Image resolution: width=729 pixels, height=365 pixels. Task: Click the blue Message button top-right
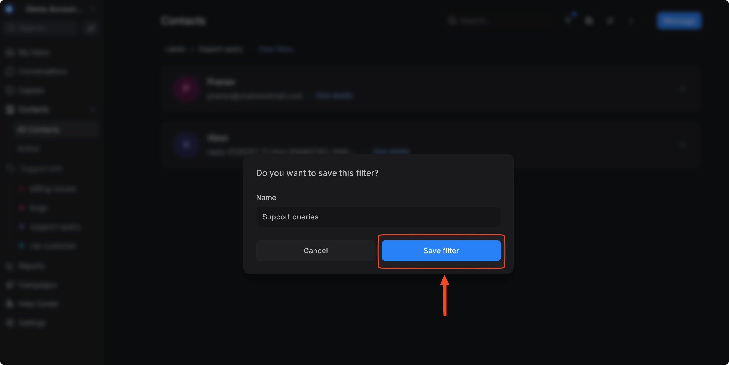click(679, 20)
